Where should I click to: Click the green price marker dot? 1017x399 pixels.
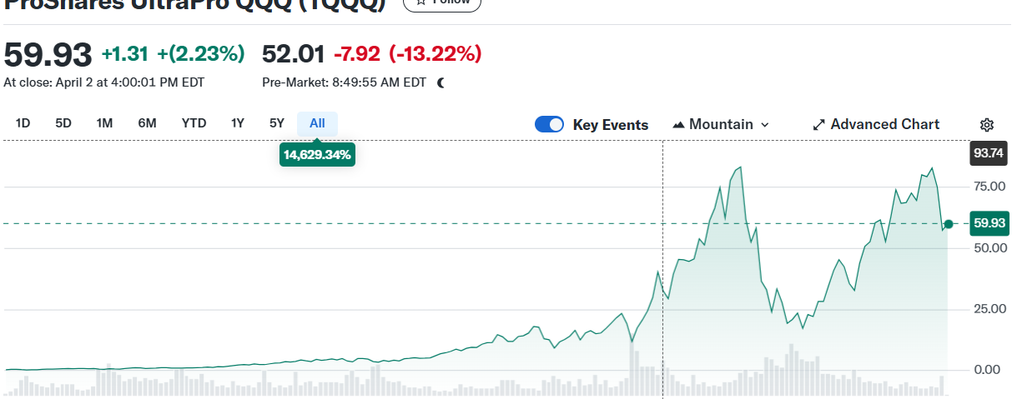coord(949,224)
